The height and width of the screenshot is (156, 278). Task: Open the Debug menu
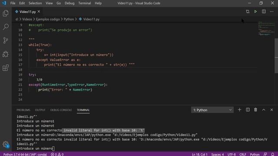click(x=69, y=3)
